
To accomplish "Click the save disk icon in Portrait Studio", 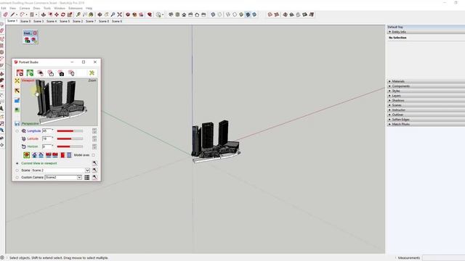I will [x=17, y=123].
